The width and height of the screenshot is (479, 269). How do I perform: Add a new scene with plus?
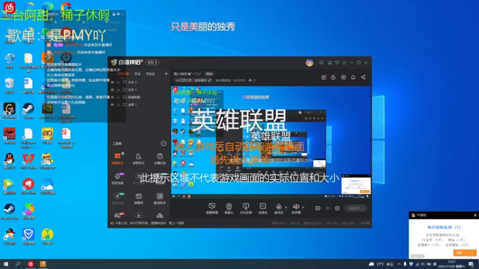[166, 74]
